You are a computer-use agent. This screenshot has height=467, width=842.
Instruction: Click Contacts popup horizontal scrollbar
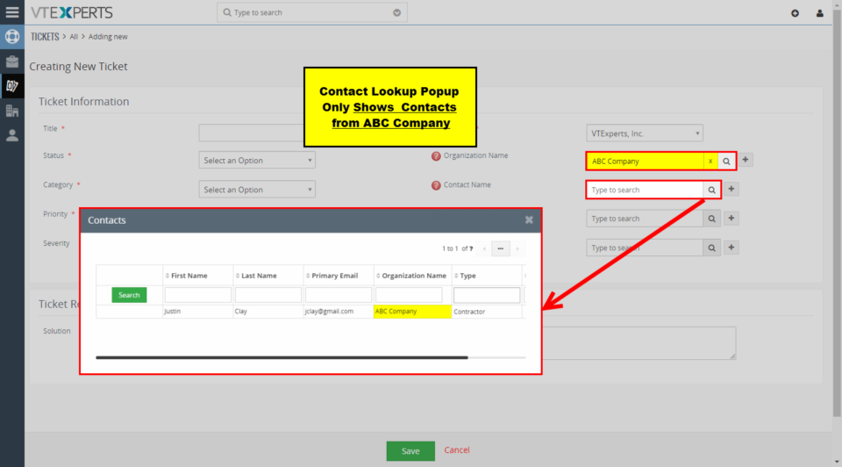point(282,357)
